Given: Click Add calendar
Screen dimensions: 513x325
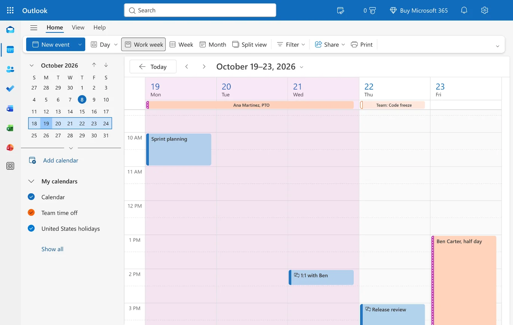Looking at the screenshot, I should point(54,160).
